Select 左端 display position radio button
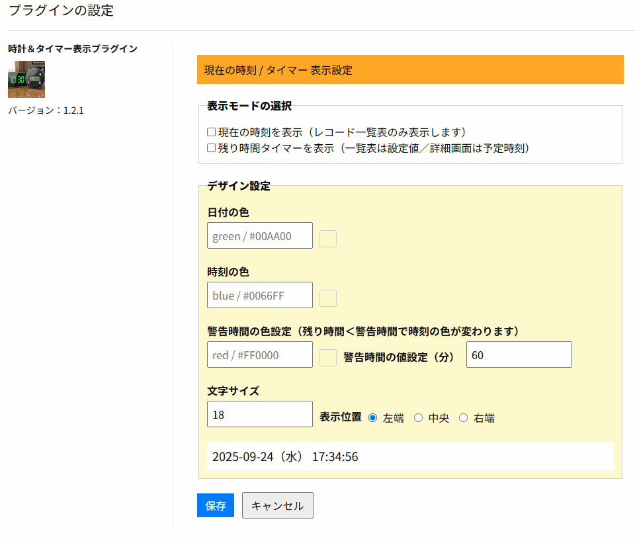Image resolution: width=635 pixels, height=543 pixels. tap(373, 418)
